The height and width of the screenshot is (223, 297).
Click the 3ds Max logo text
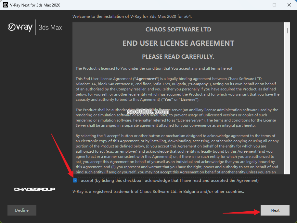tap(50, 27)
